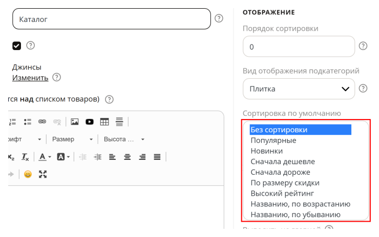Open help next to Каталог field

pyautogui.click(x=219, y=18)
